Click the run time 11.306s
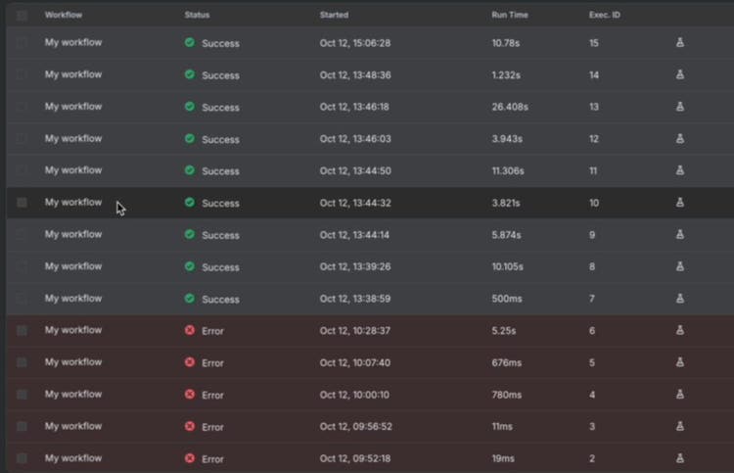Screen dimensions: 734x473 (x=508, y=171)
